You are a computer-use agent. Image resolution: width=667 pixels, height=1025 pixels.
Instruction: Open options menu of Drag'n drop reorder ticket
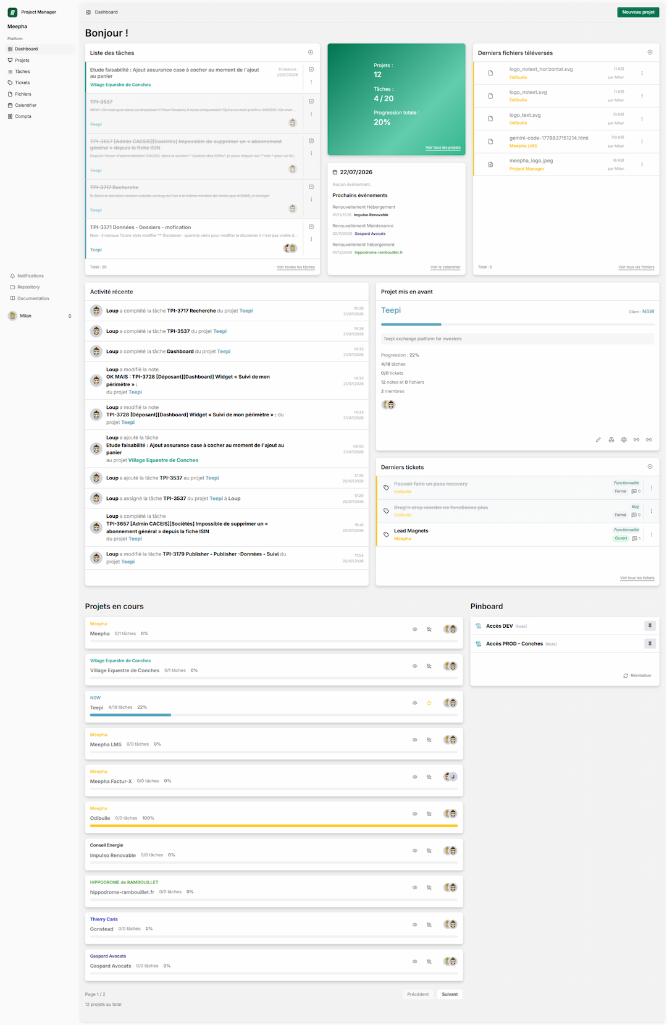click(x=651, y=511)
